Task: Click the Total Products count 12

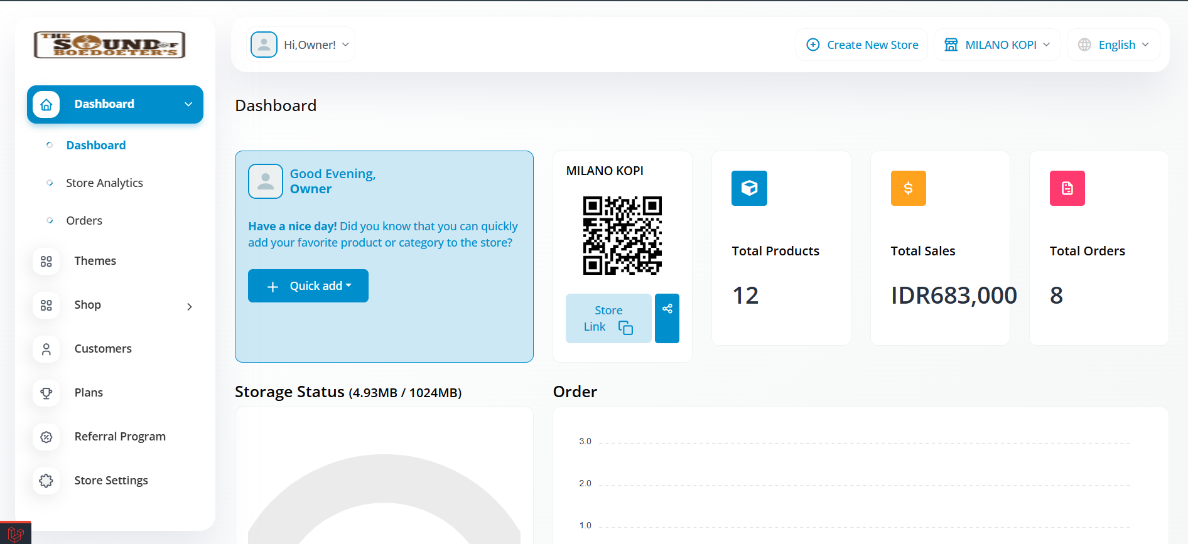Action: pyautogui.click(x=745, y=295)
